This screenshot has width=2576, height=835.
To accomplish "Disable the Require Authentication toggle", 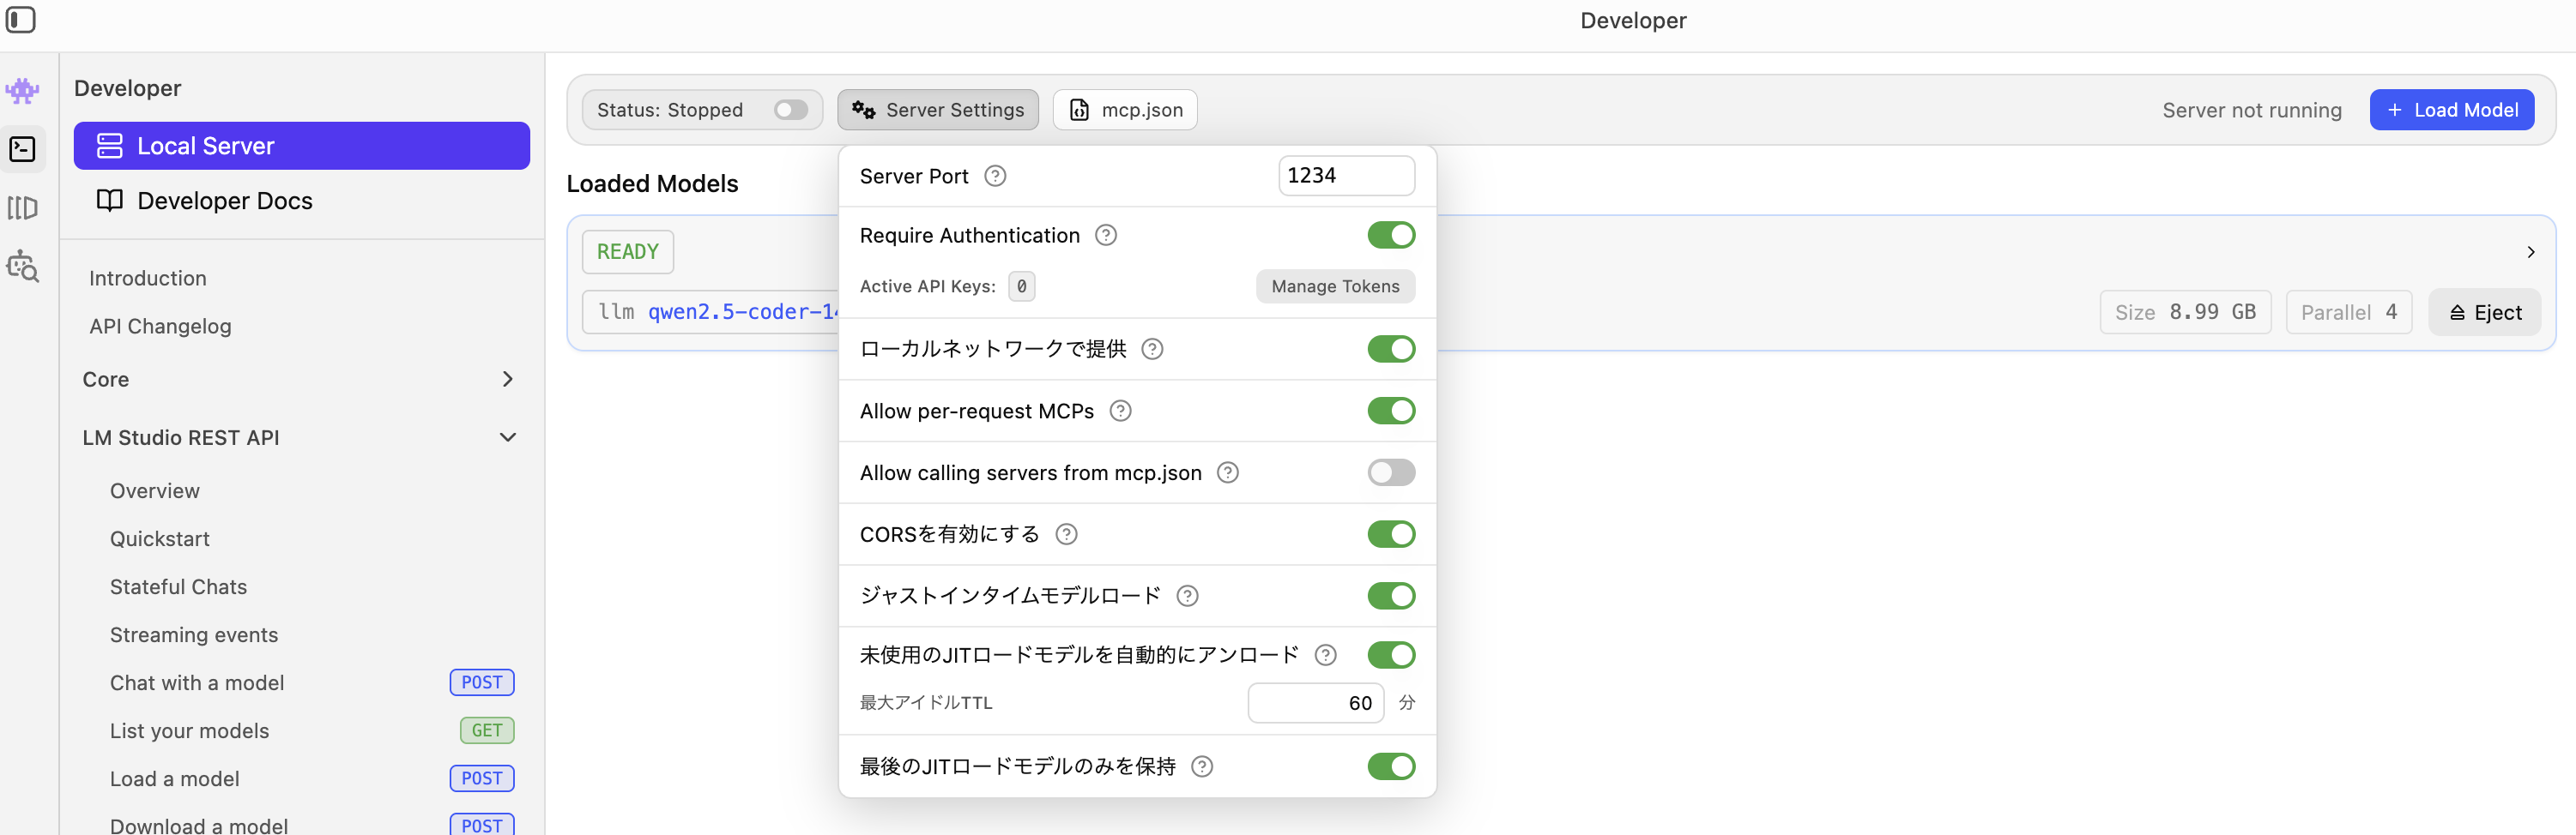I will tap(1390, 236).
